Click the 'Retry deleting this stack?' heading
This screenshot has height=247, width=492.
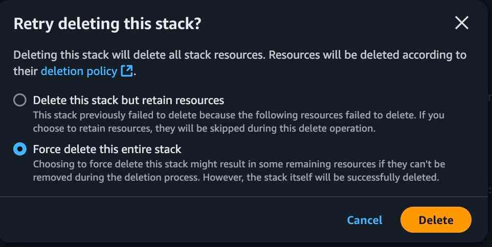click(x=107, y=24)
